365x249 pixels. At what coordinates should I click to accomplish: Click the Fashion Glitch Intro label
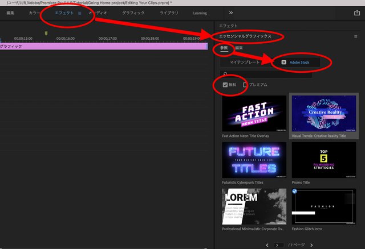(307, 229)
